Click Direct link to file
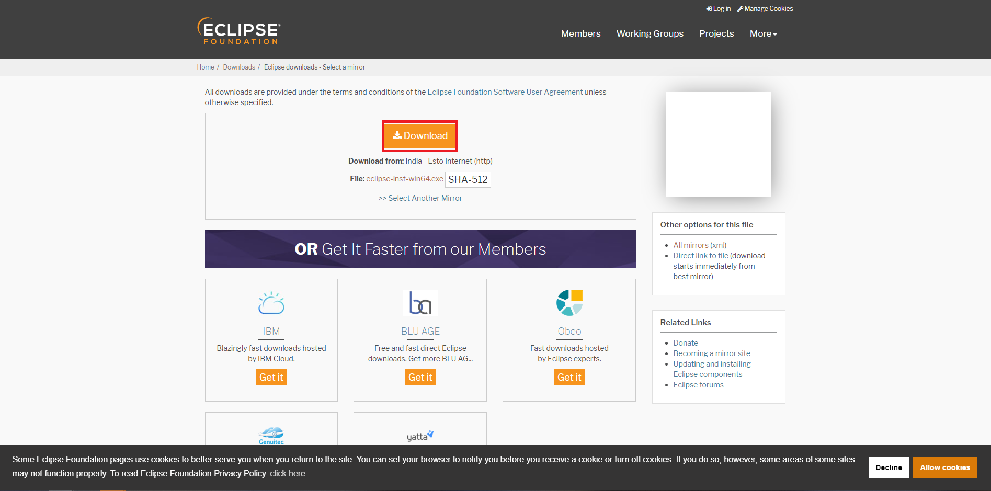Image resolution: width=991 pixels, height=491 pixels. coord(701,256)
